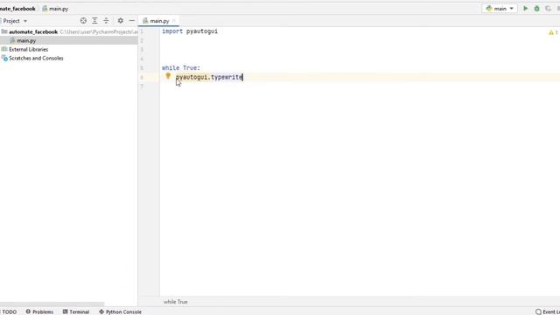
Task: Open the Project view dropdown
Action: (x=15, y=21)
